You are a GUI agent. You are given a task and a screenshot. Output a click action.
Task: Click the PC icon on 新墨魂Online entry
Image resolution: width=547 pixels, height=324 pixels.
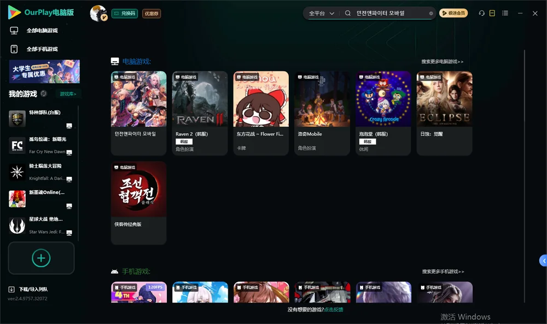69,206
